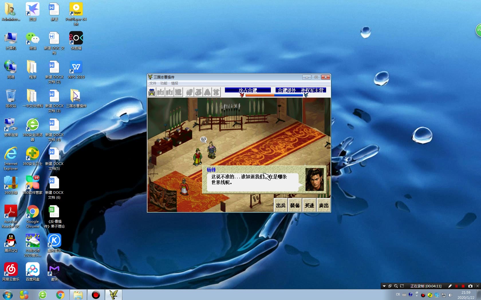Open the 迅雷 desktop icon

coord(33,12)
